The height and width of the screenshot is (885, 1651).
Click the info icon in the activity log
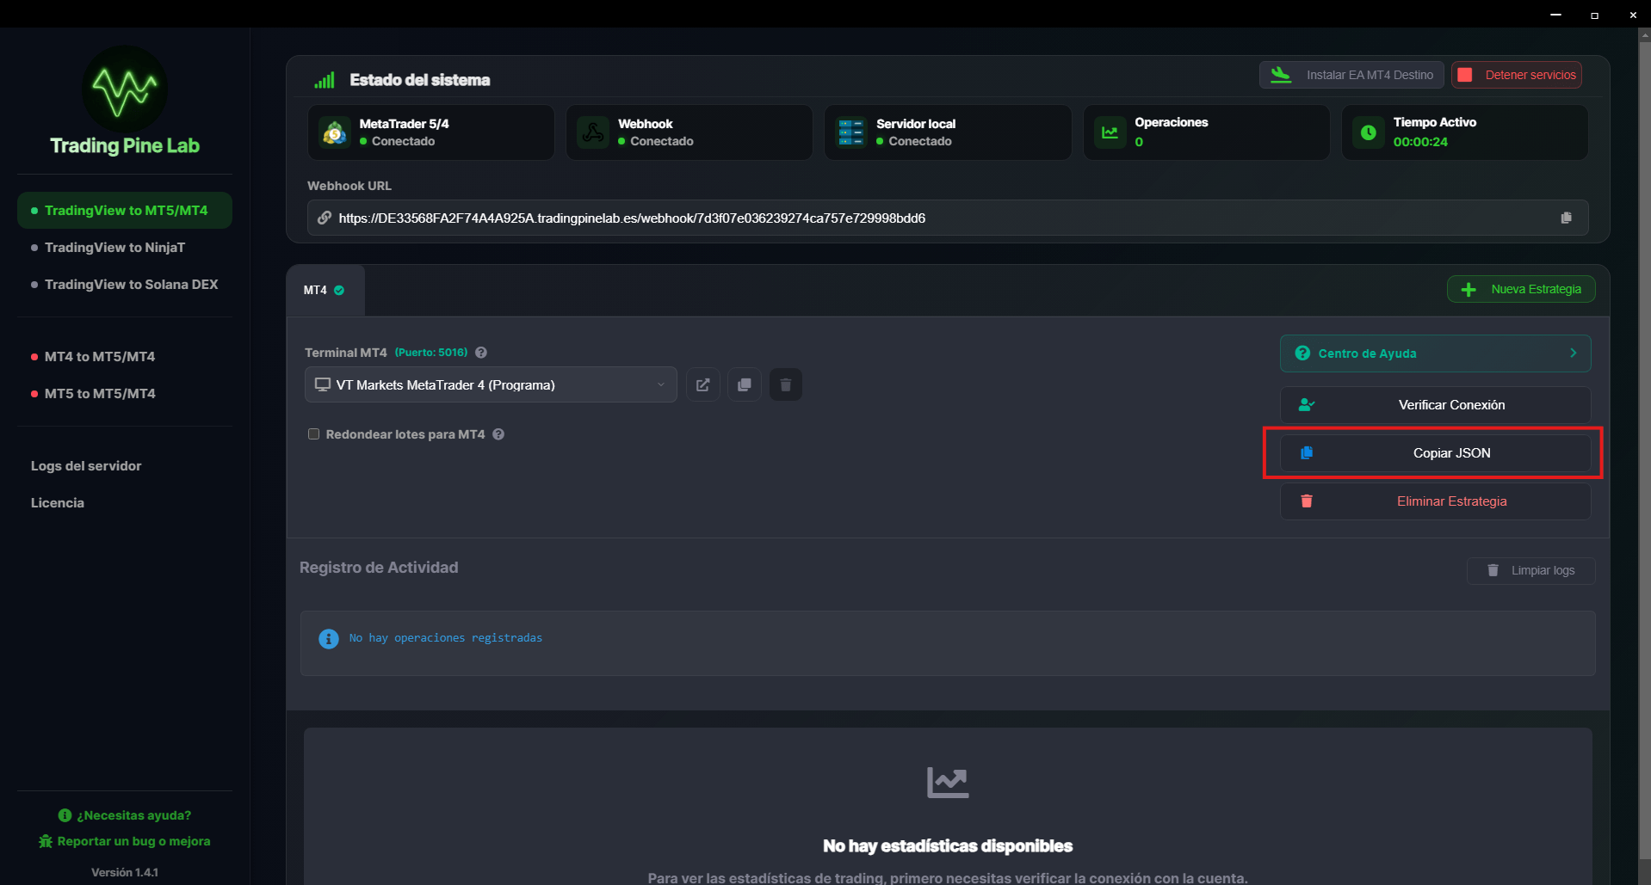pos(328,638)
